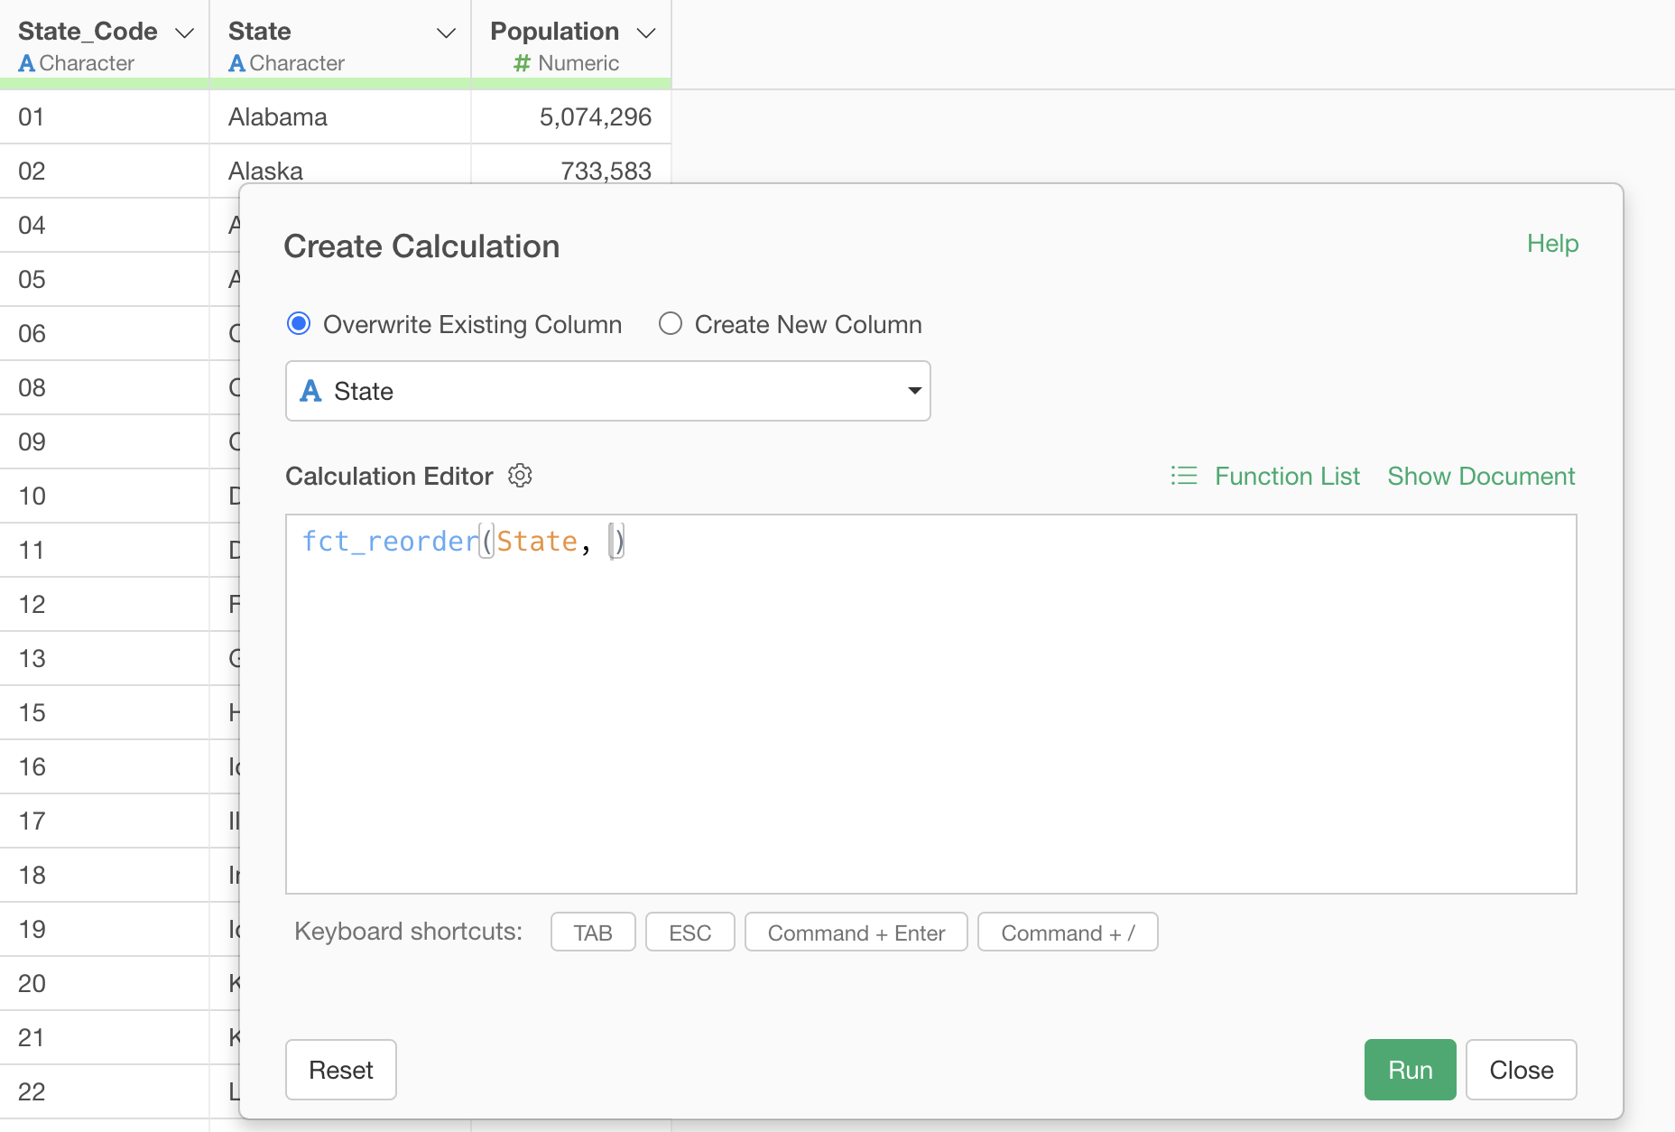Open Show Document link
The image size is (1675, 1132).
pos(1480,476)
